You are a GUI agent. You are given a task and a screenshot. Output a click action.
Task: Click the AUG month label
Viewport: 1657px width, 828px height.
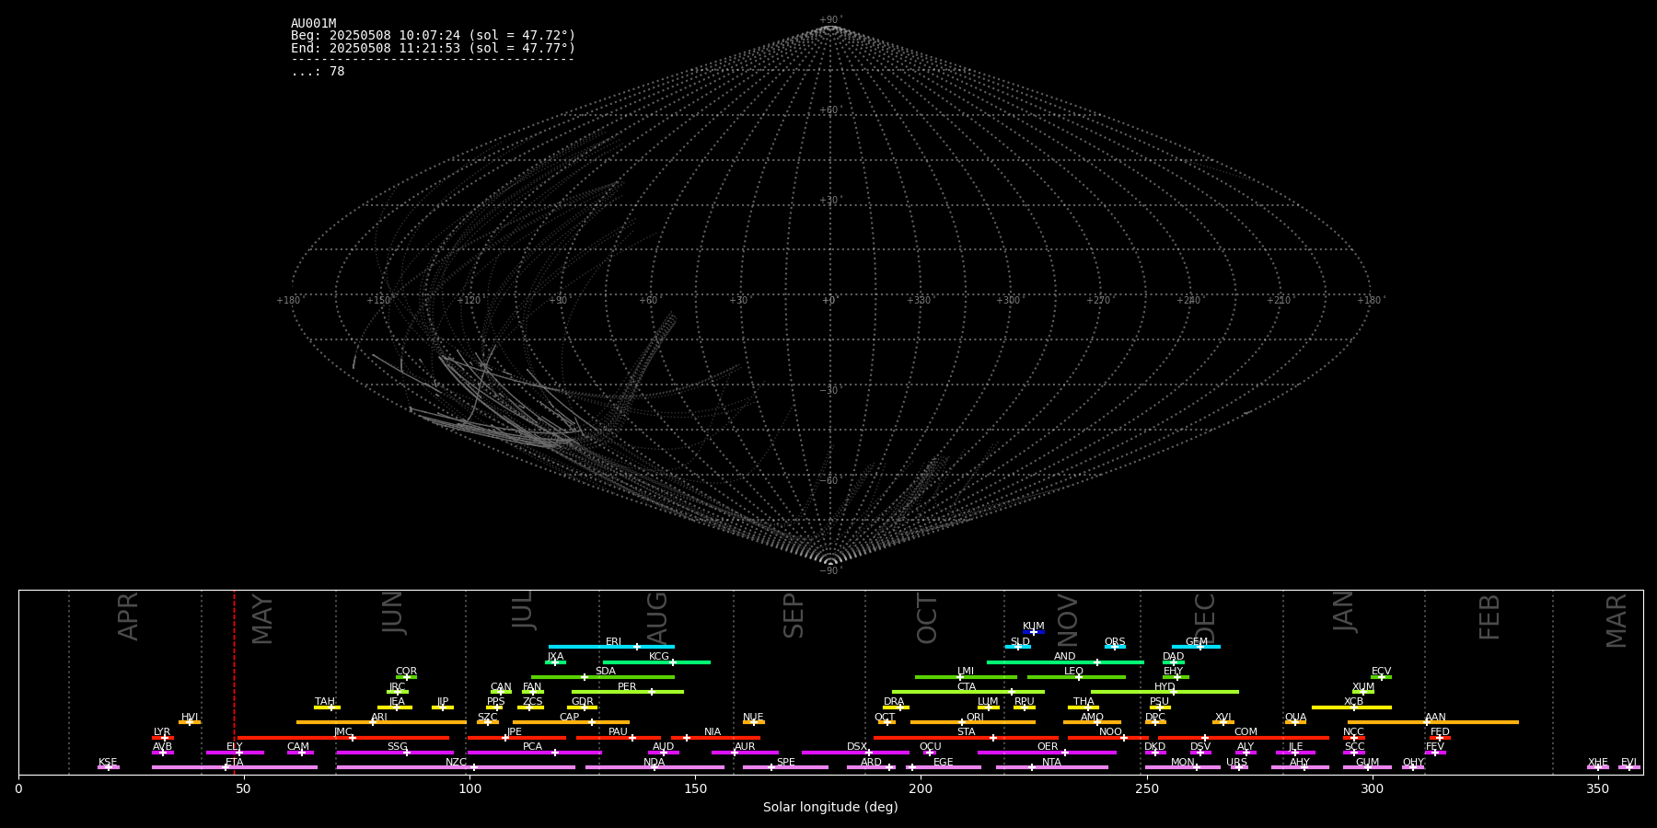click(x=656, y=617)
